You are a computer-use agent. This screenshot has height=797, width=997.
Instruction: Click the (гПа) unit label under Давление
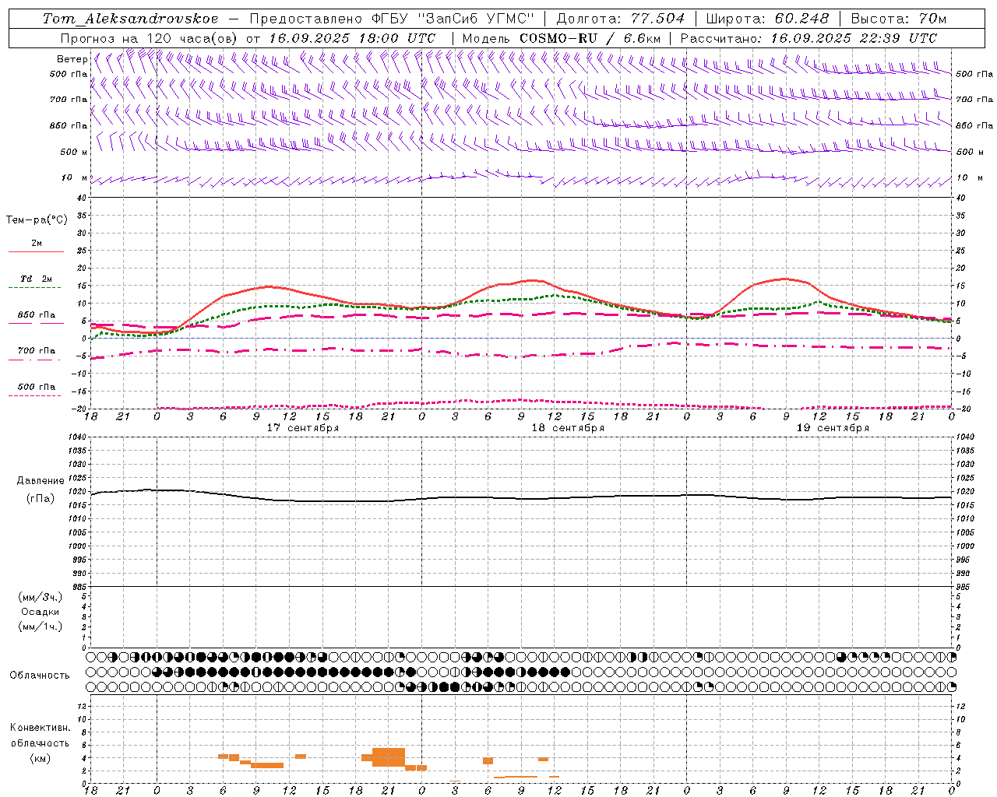click(41, 498)
